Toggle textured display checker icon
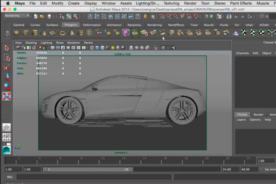The width and height of the screenshot is (276, 184). [108, 48]
